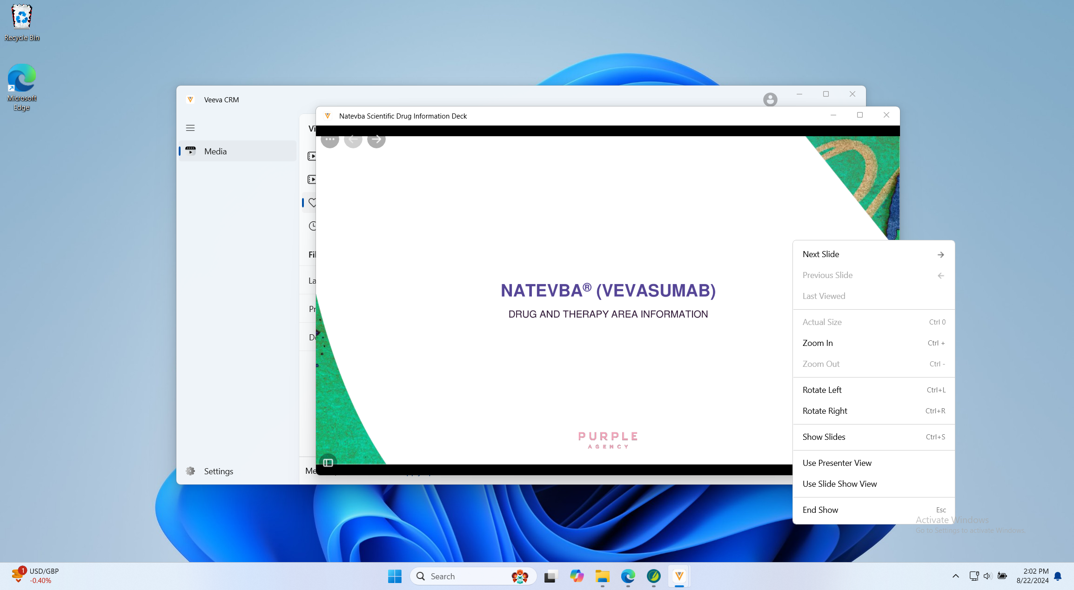Click the Settings gear icon
The height and width of the screenshot is (590, 1074).
point(190,471)
